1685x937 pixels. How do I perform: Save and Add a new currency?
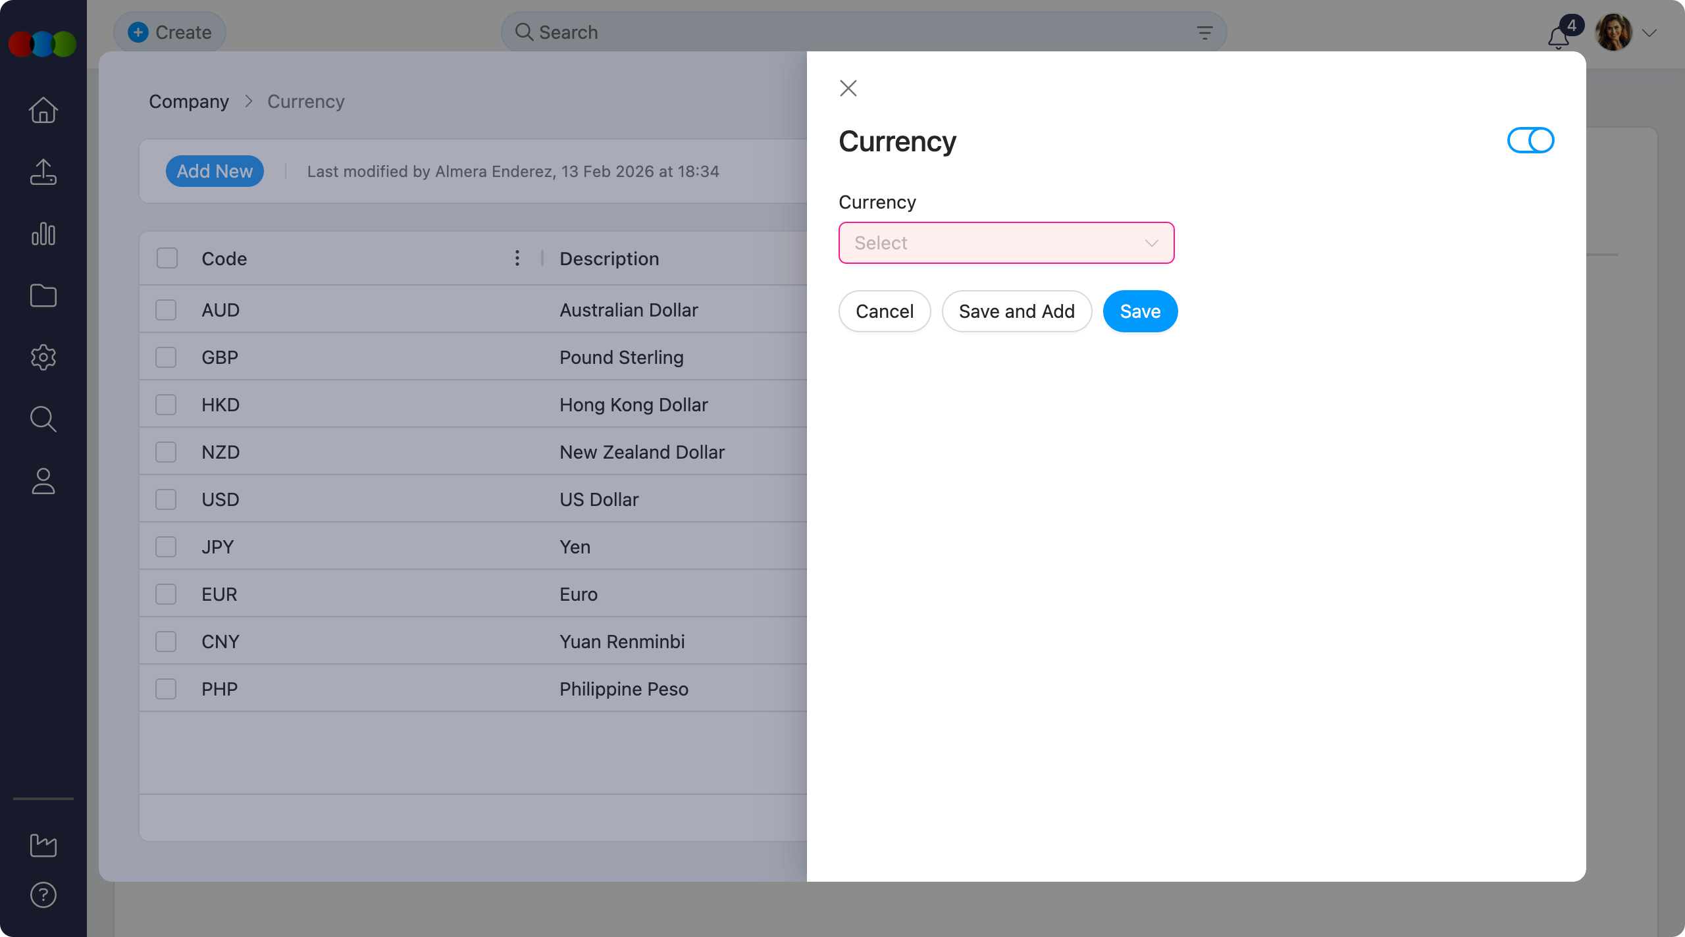tap(1016, 311)
